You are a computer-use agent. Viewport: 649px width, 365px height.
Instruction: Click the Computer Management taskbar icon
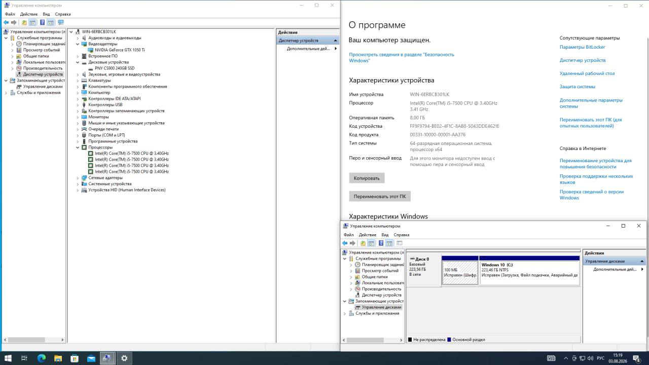pos(107,358)
